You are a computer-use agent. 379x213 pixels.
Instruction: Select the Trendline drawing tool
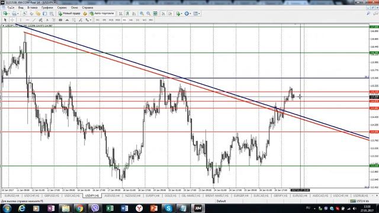pos(34,20)
